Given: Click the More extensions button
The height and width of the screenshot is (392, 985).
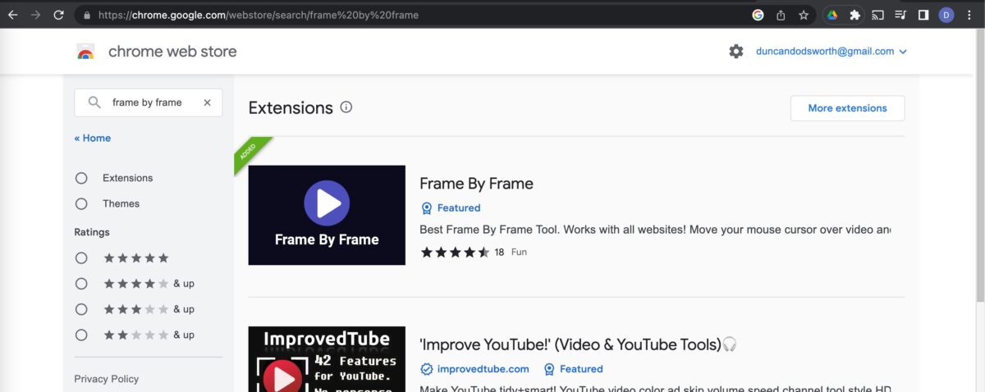Looking at the screenshot, I should tap(847, 108).
